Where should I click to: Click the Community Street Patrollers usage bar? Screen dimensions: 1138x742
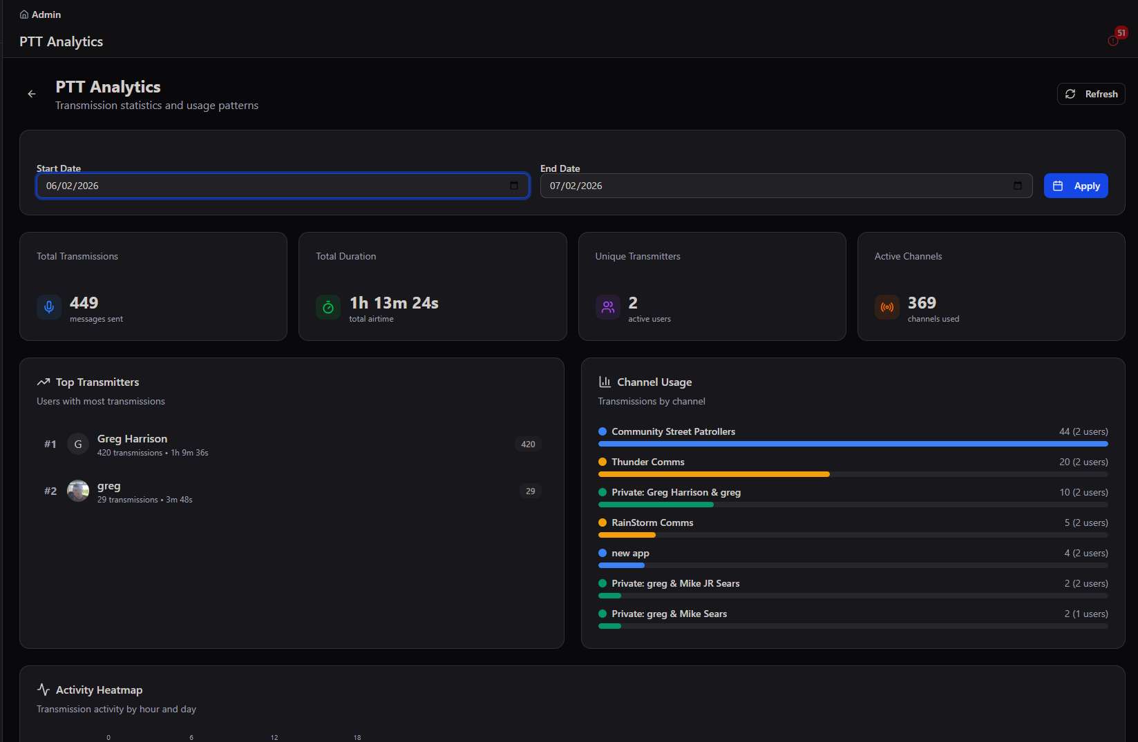[x=853, y=444]
